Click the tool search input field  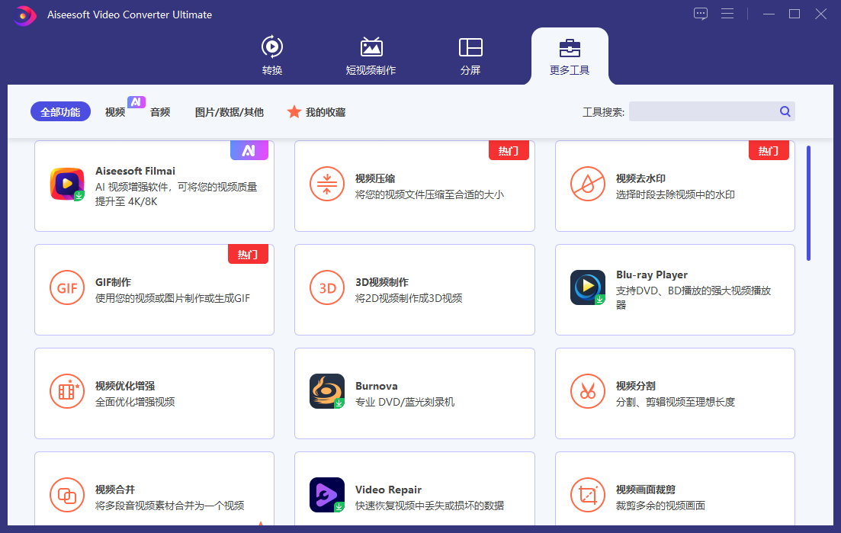(701, 112)
